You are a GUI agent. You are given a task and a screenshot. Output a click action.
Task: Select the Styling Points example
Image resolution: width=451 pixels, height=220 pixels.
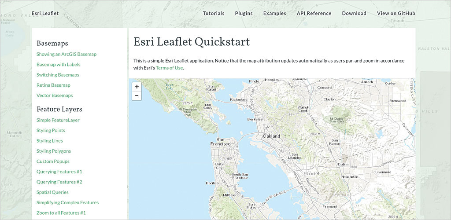51,130
